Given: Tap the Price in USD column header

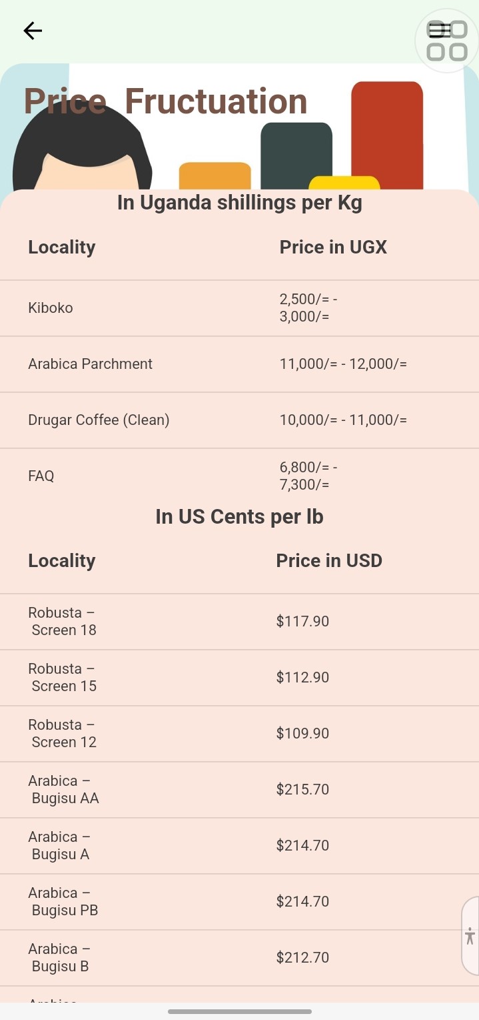Looking at the screenshot, I should (x=329, y=561).
